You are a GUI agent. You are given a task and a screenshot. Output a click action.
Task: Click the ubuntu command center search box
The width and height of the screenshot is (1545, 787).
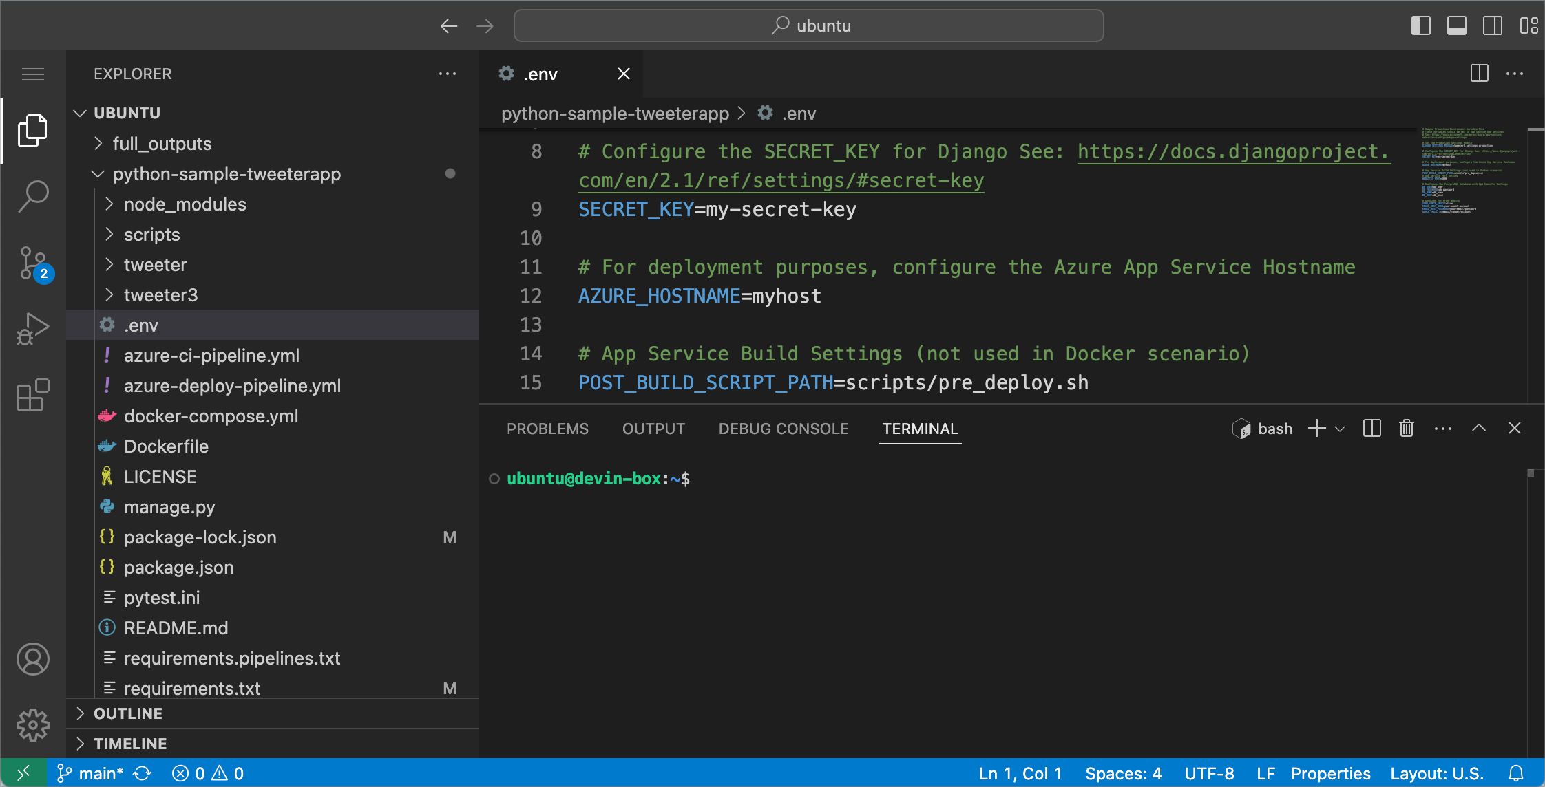tap(808, 25)
